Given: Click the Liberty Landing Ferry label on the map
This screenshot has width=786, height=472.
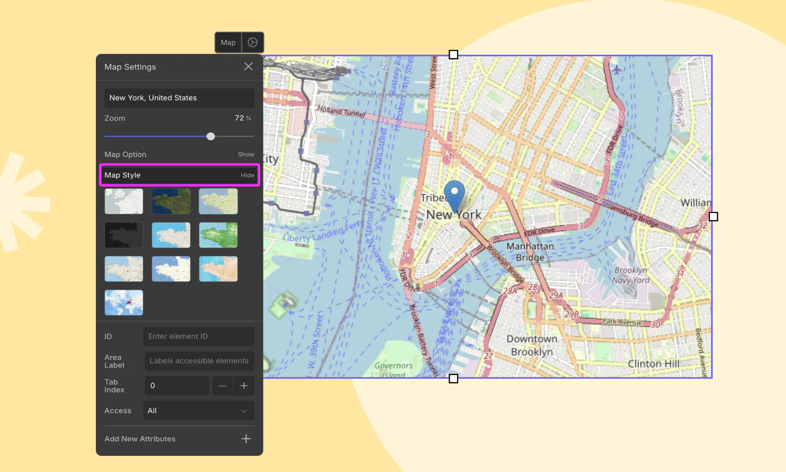Looking at the screenshot, I should 323,232.
